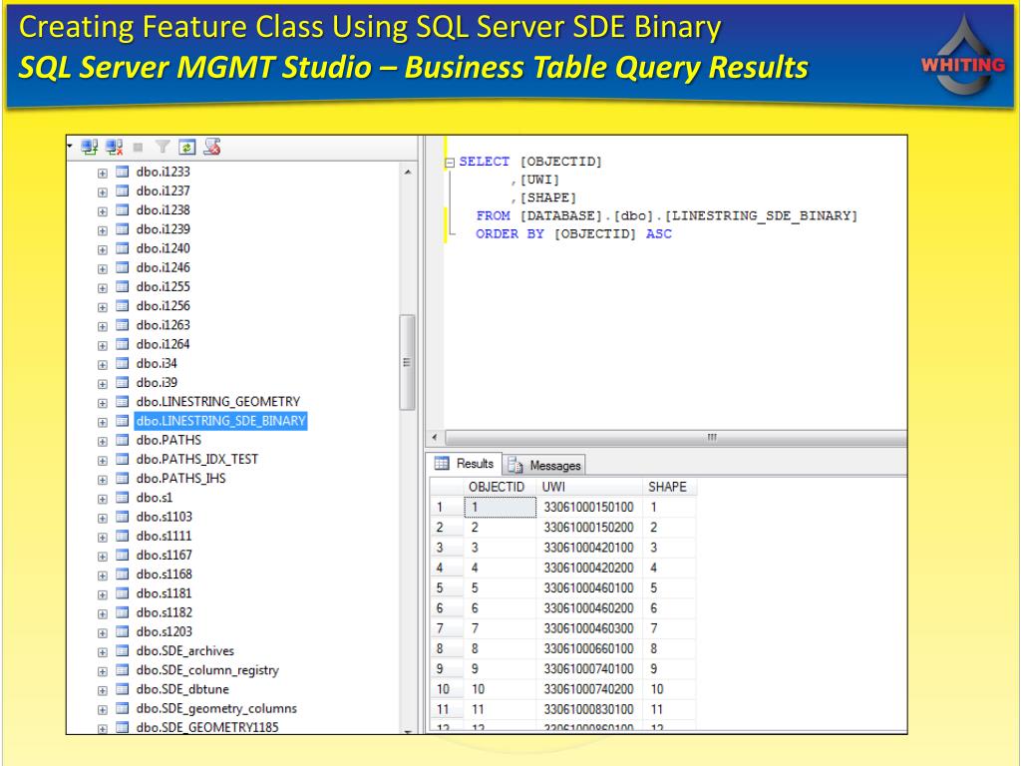1021x766 pixels.
Task: Expand the dbo.SDE_column_registry node
Action: tap(103, 671)
